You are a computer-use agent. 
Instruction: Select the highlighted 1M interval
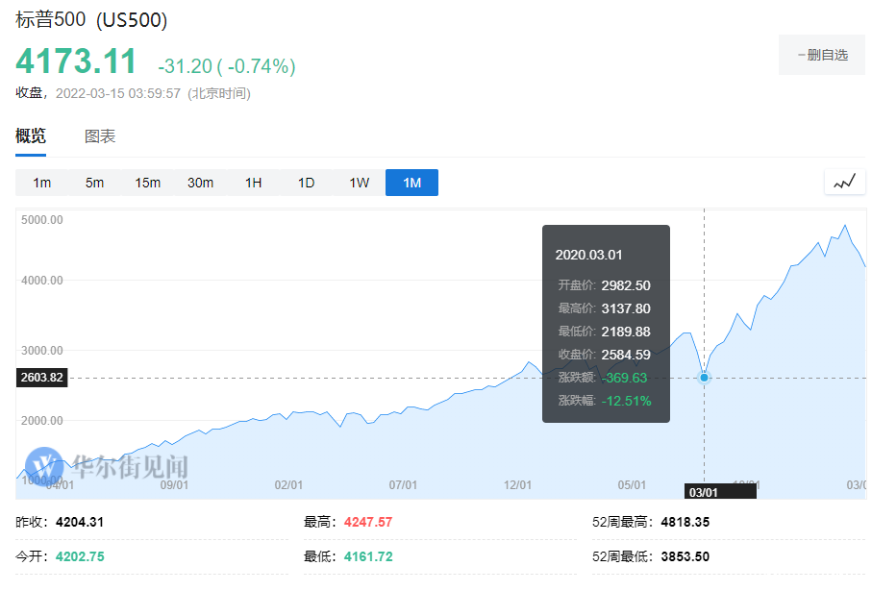point(411,183)
